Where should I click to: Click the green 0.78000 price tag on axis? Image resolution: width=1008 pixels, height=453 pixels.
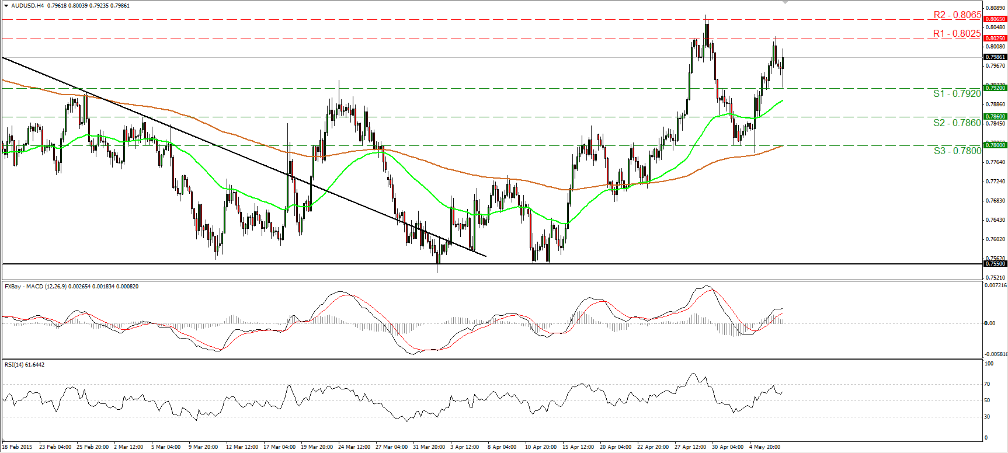pyautogui.click(x=995, y=145)
